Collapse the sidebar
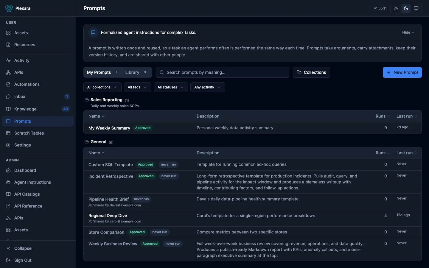 tap(38, 248)
